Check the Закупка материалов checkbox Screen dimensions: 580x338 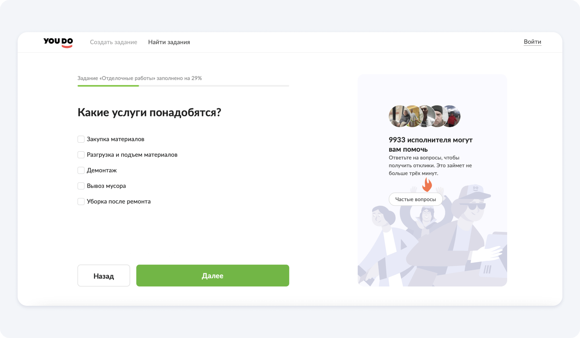[81, 139]
